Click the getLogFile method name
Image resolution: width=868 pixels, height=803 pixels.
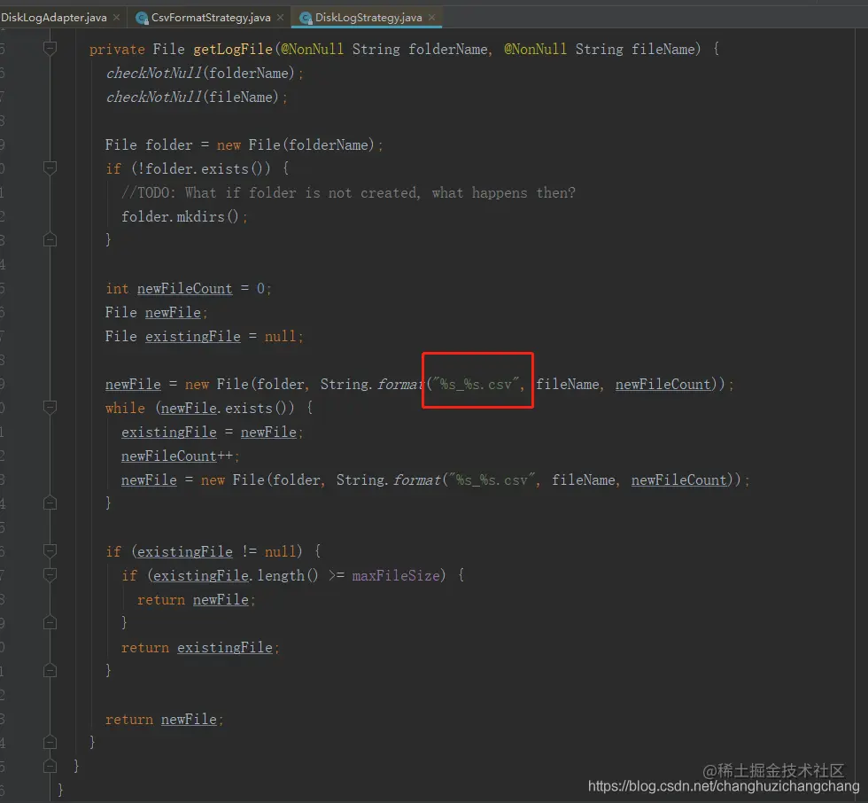point(233,50)
